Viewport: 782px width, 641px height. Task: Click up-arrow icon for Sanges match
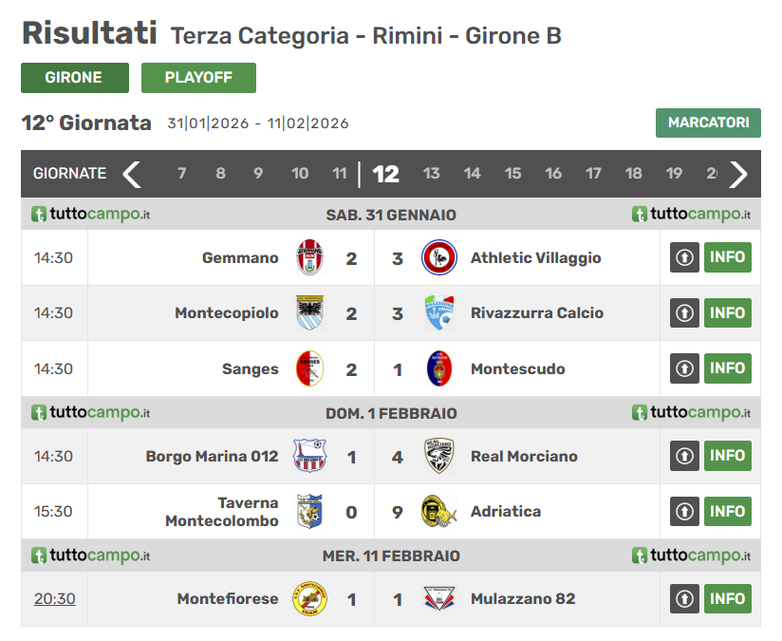[x=684, y=368]
